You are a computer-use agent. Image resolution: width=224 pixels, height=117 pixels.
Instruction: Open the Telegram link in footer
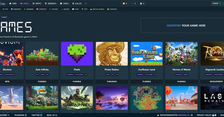pyautogui.click(x=20, y=115)
